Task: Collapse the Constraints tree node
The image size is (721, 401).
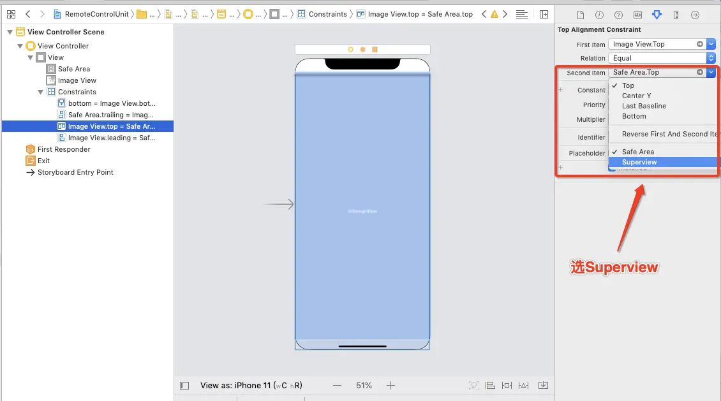Action: click(x=40, y=92)
